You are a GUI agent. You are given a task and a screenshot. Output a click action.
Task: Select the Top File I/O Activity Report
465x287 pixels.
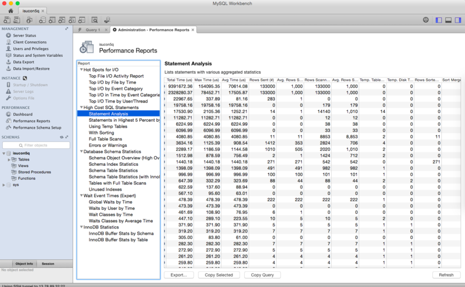[116, 76]
